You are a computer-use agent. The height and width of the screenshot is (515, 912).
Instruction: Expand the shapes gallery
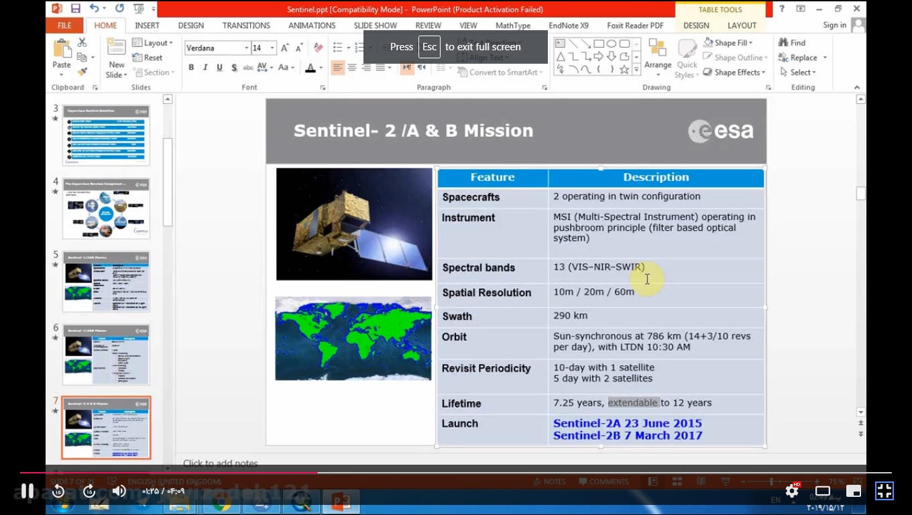click(636, 69)
